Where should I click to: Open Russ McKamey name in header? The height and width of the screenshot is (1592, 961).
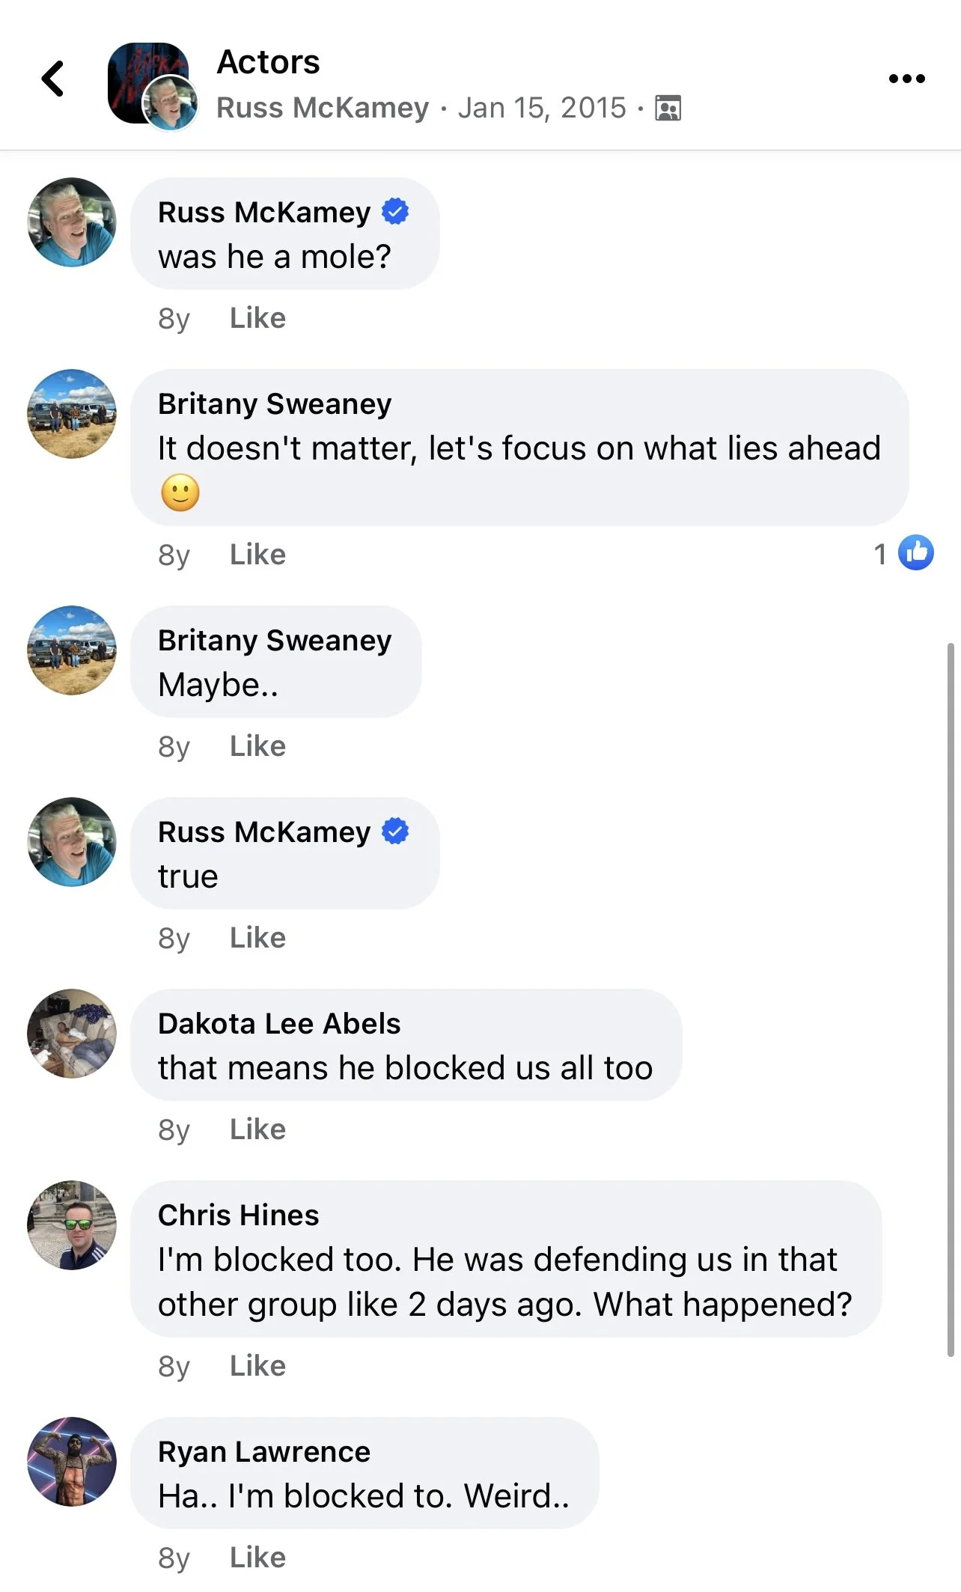pos(323,108)
